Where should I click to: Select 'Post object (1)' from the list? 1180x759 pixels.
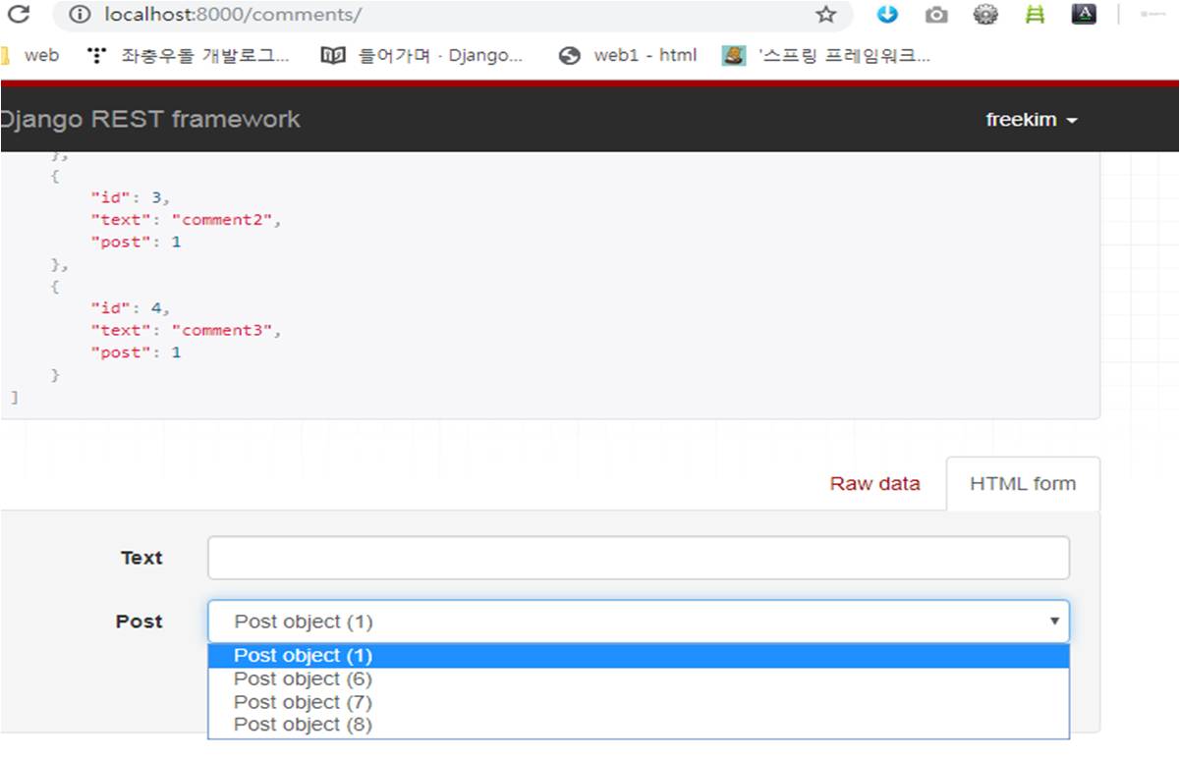coord(639,656)
